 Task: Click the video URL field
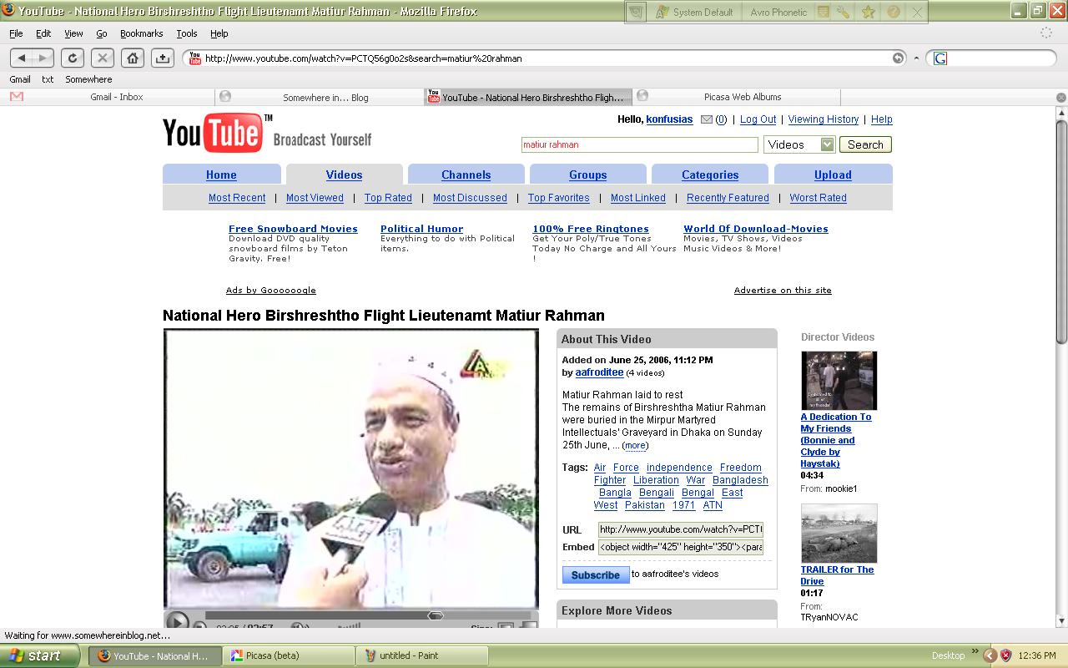[x=680, y=529]
